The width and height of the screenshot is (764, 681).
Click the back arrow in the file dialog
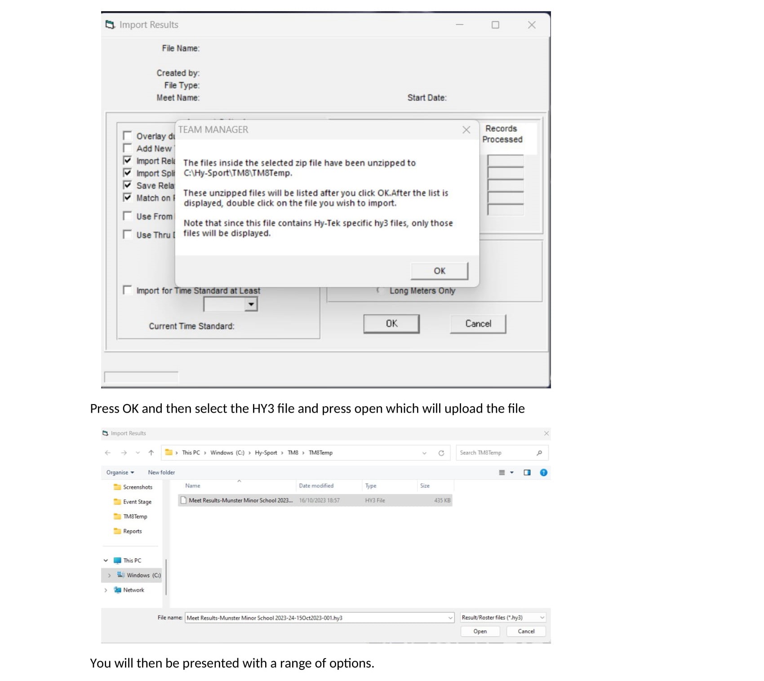tap(108, 453)
